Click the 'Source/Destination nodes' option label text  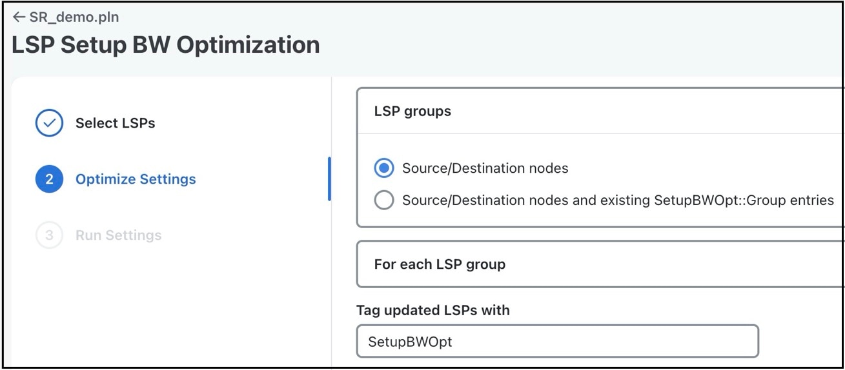[x=485, y=169]
